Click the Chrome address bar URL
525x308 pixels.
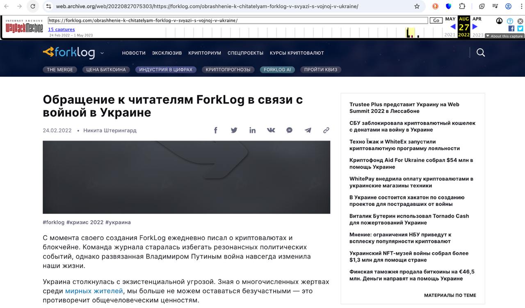pos(207,6)
